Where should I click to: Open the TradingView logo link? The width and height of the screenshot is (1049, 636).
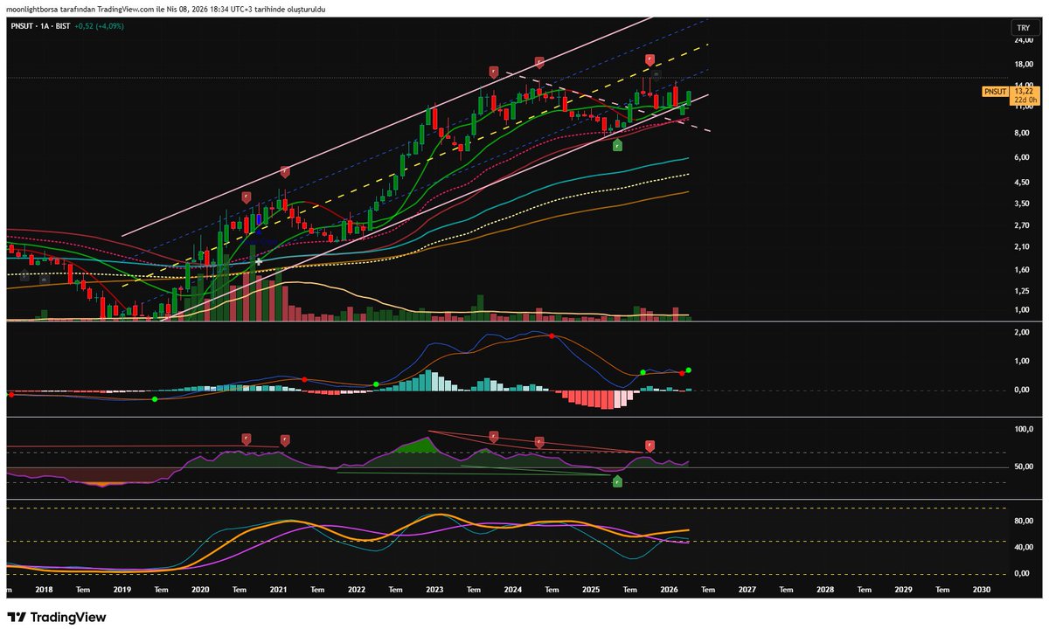pyautogui.click(x=58, y=617)
